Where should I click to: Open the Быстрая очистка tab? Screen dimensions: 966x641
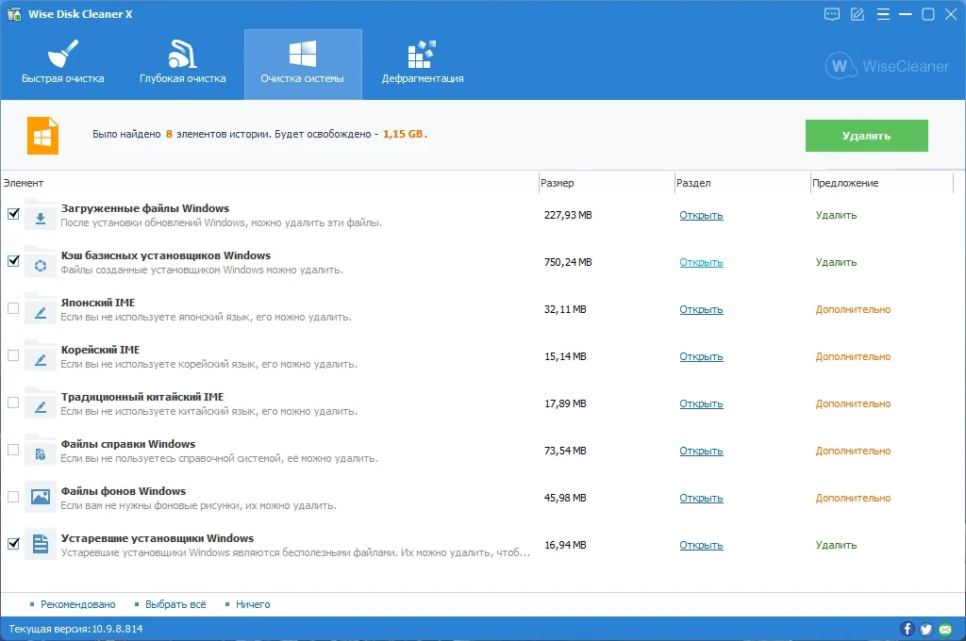pos(63,64)
